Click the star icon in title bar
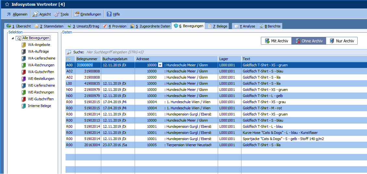The width and height of the screenshot is (367, 174). tap(7, 5)
